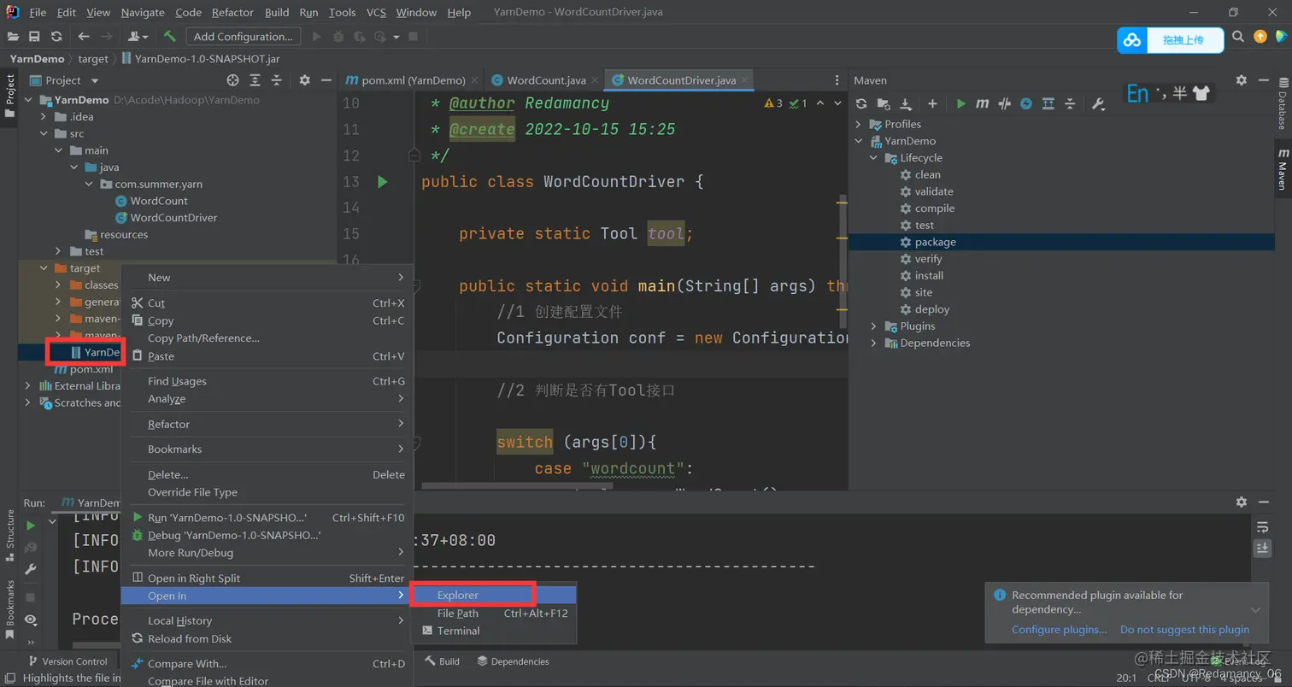Collapse the src folder in project tree
This screenshot has width=1292, height=687.
(x=44, y=133)
